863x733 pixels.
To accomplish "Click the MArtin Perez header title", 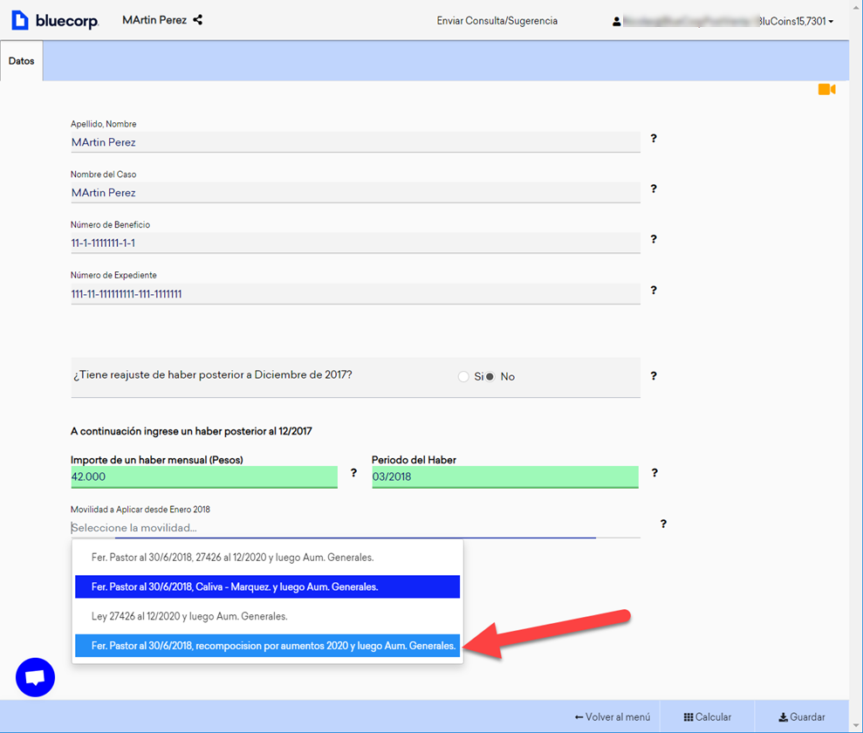I will [x=154, y=20].
